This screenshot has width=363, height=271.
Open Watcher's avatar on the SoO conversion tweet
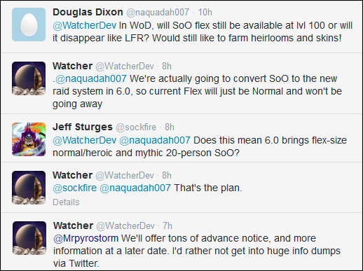pyautogui.click(x=29, y=78)
